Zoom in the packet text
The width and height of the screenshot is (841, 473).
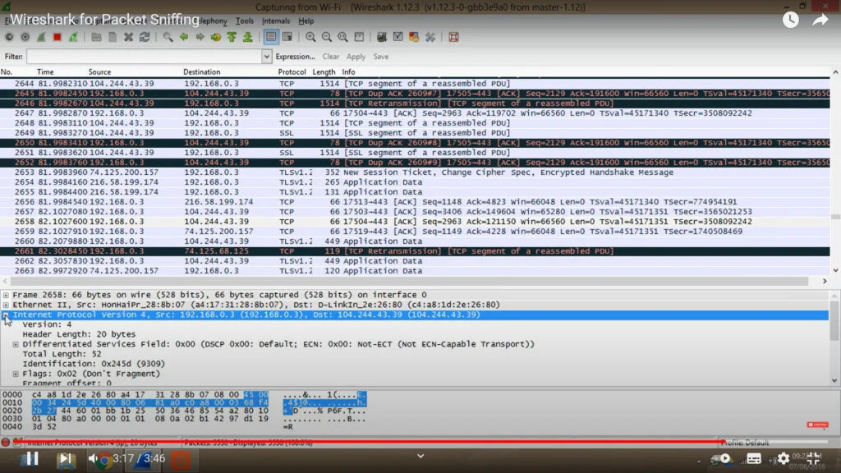[310, 37]
